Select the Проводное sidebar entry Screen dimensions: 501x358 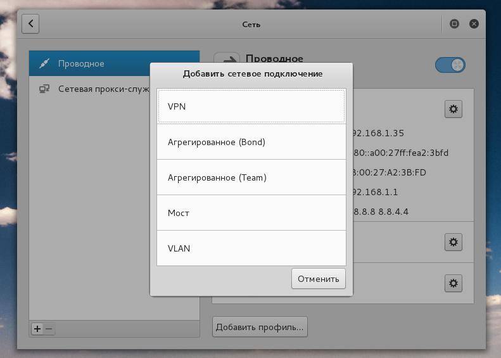(115, 63)
